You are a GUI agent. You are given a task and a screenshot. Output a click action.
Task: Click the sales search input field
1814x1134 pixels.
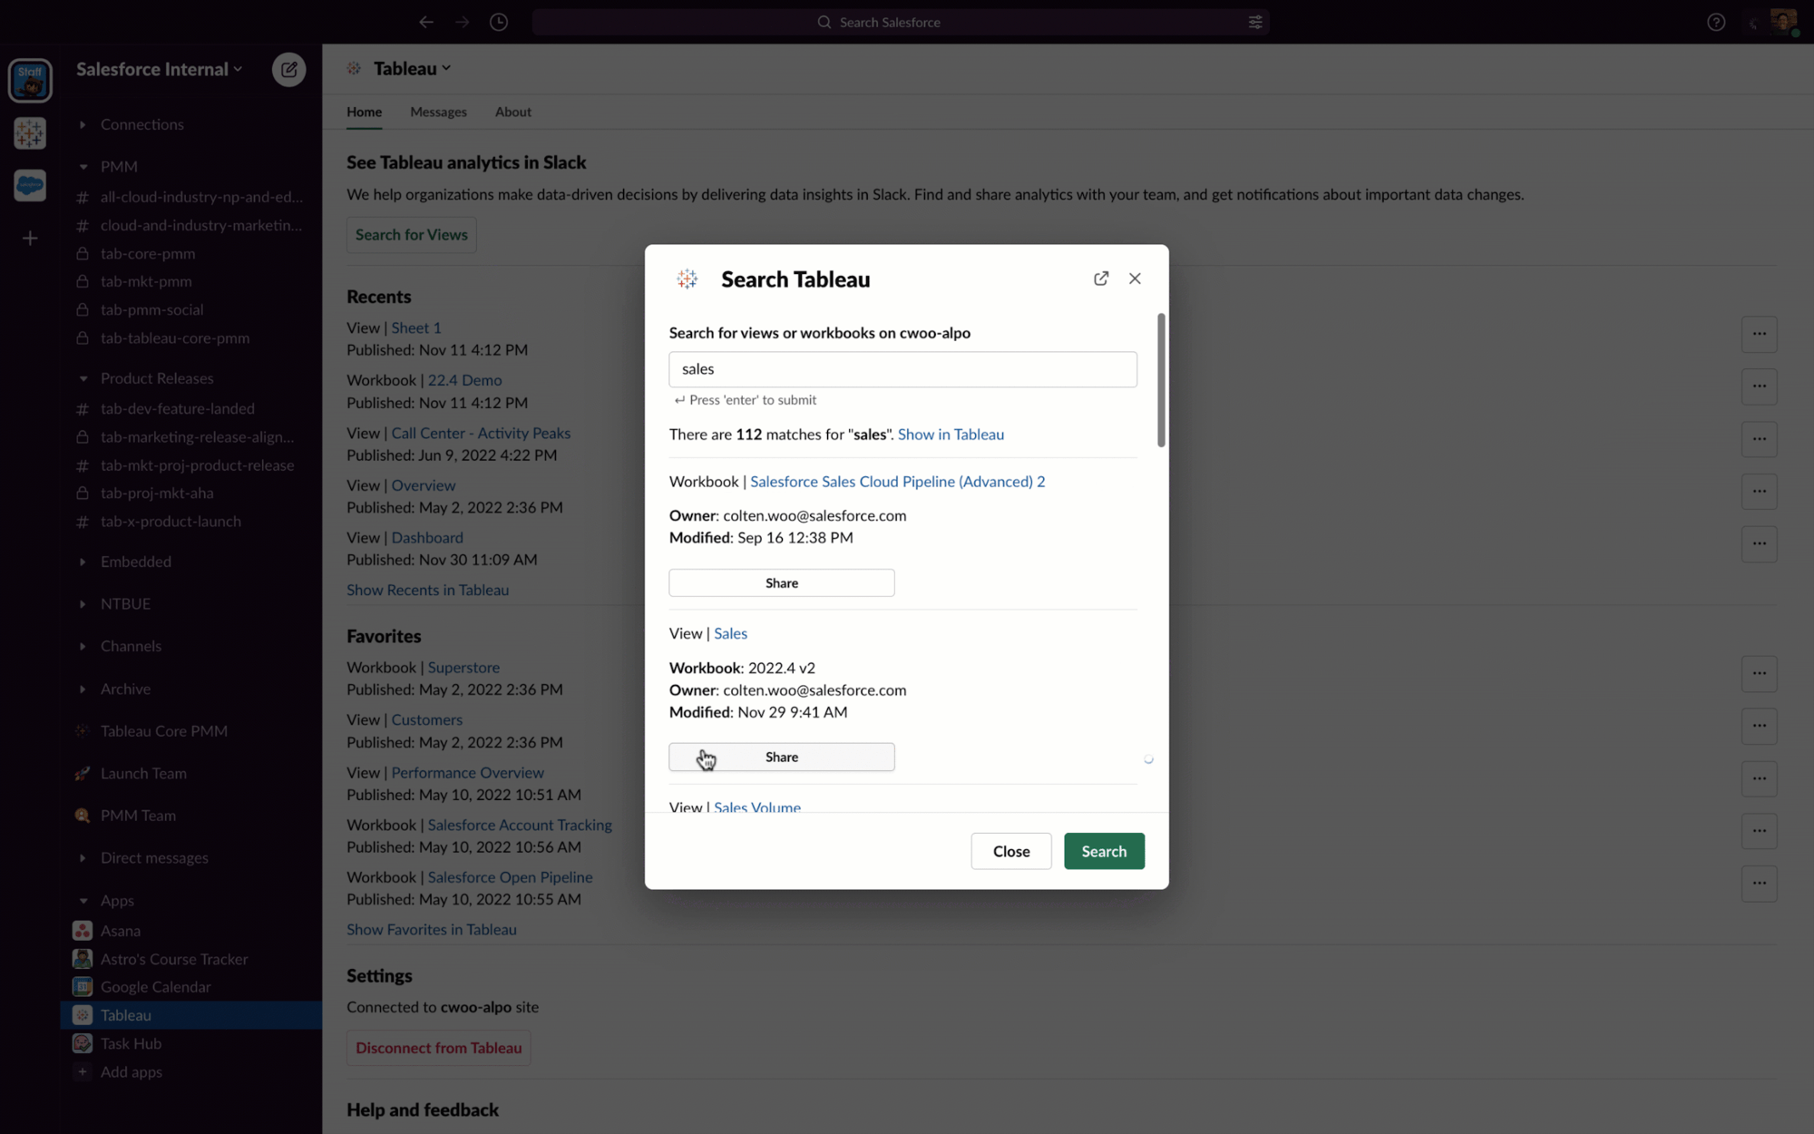coord(902,369)
